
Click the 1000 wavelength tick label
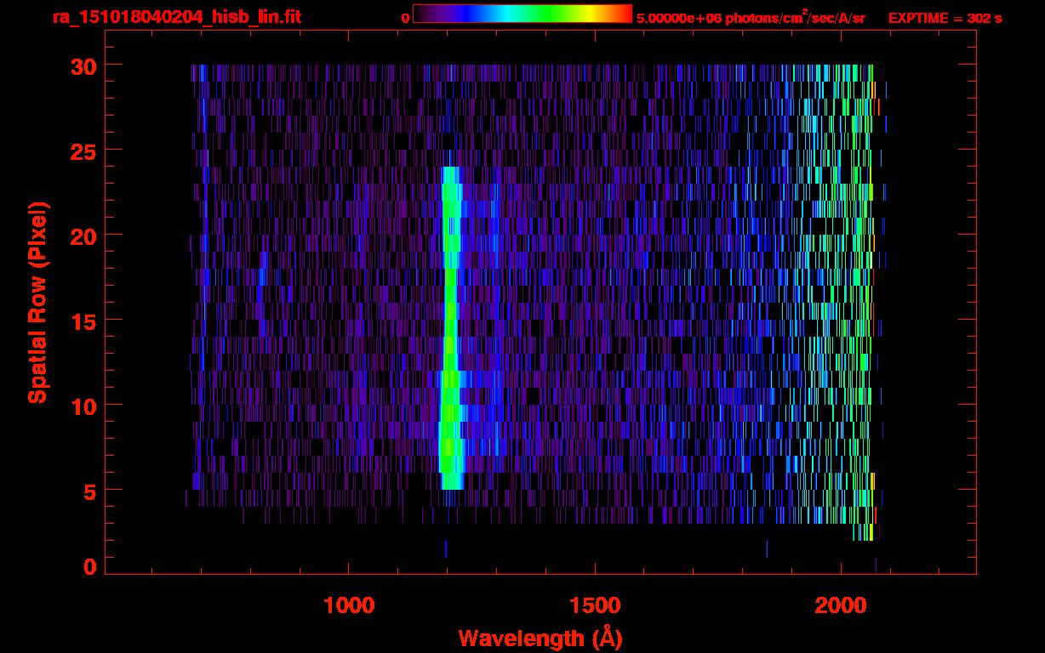pos(349,605)
